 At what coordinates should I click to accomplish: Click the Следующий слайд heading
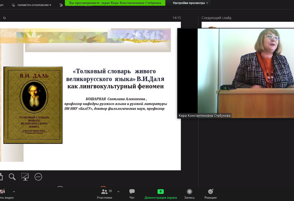point(216,18)
